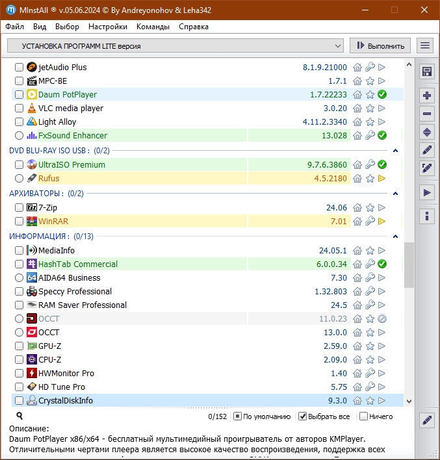
Task: Open the Справка menu
Action: [194, 27]
